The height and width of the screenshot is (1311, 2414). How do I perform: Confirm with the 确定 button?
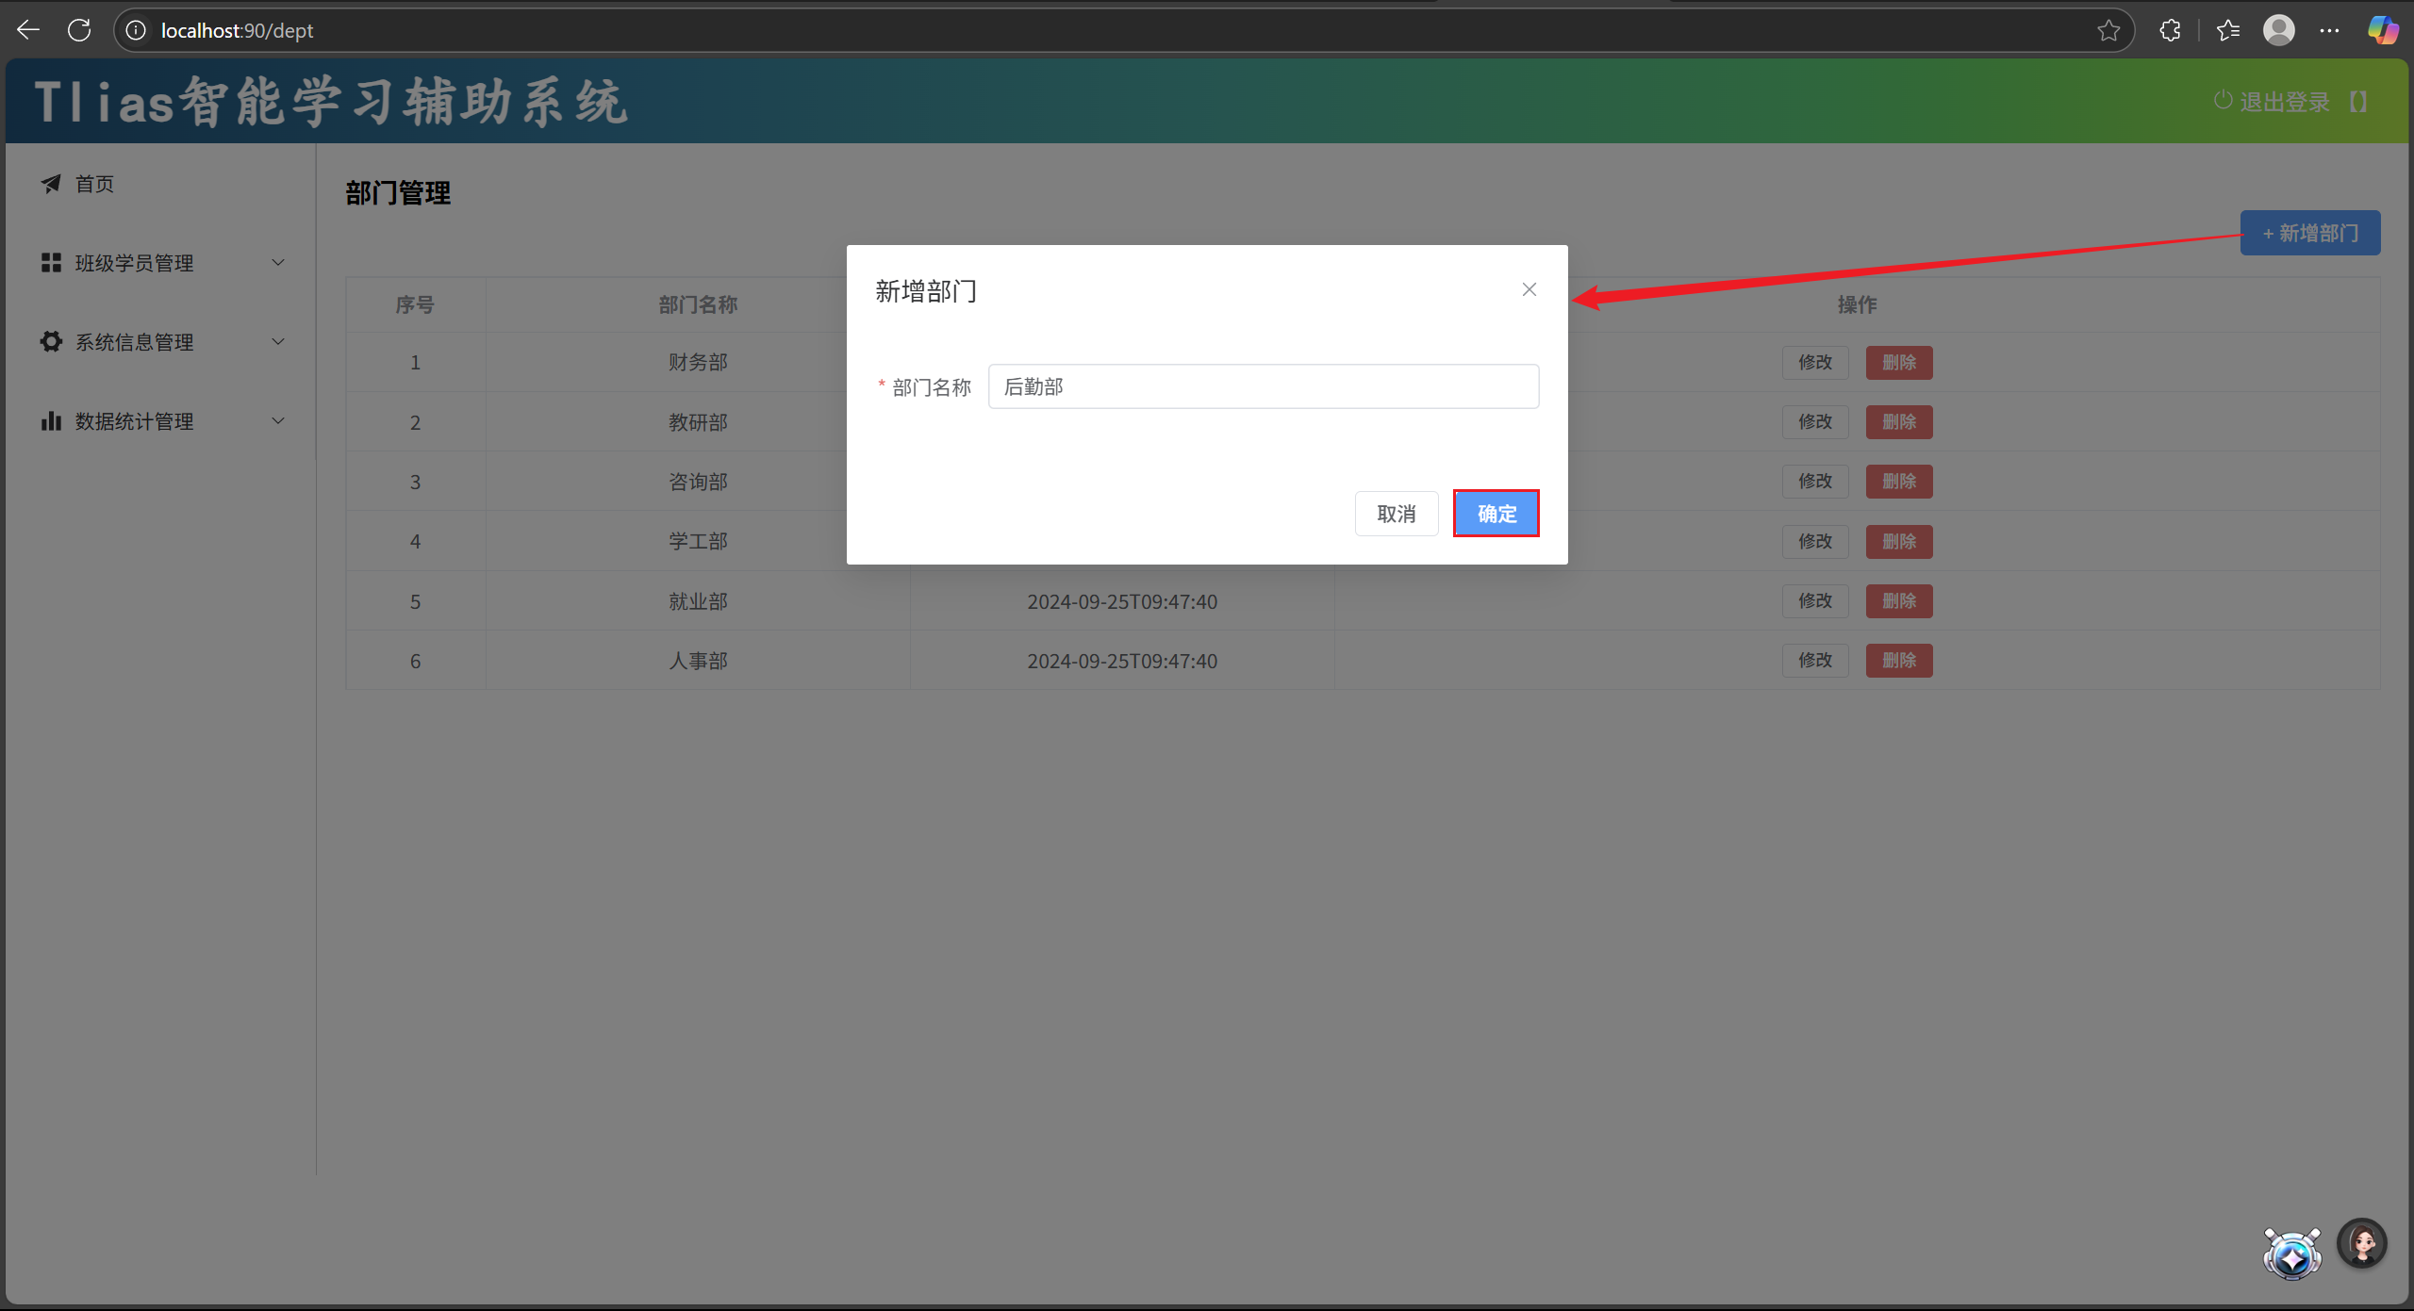point(1496,514)
